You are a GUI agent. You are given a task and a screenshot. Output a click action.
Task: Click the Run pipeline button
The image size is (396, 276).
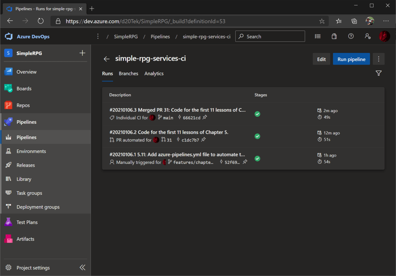(x=351, y=59)
